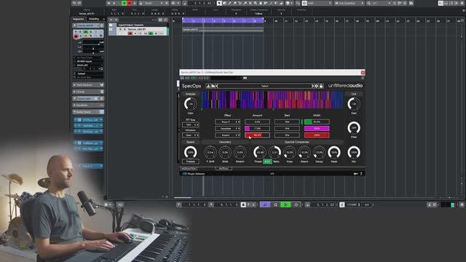Viewport: 466px width, 262px height.
Task: Click the save preset icon in SpecOps
Action: click(x=208, y=86)
